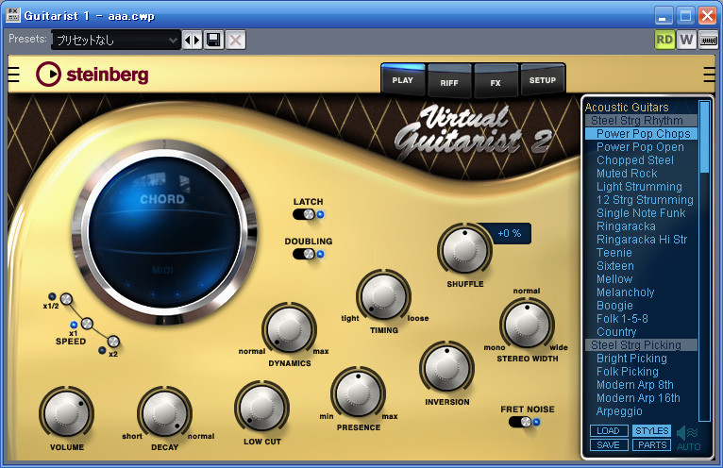Select the Light Strumming style
This screenshot has height=468, width=723.
click(639, 187)
